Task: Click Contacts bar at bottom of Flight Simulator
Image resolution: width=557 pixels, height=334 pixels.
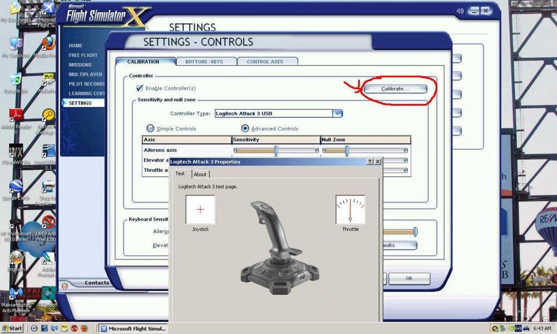Action: pos(96,283)
